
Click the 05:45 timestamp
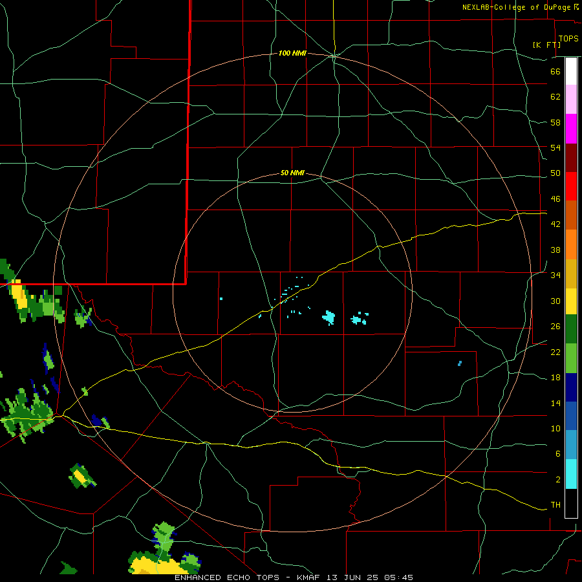tap(398, 577)
